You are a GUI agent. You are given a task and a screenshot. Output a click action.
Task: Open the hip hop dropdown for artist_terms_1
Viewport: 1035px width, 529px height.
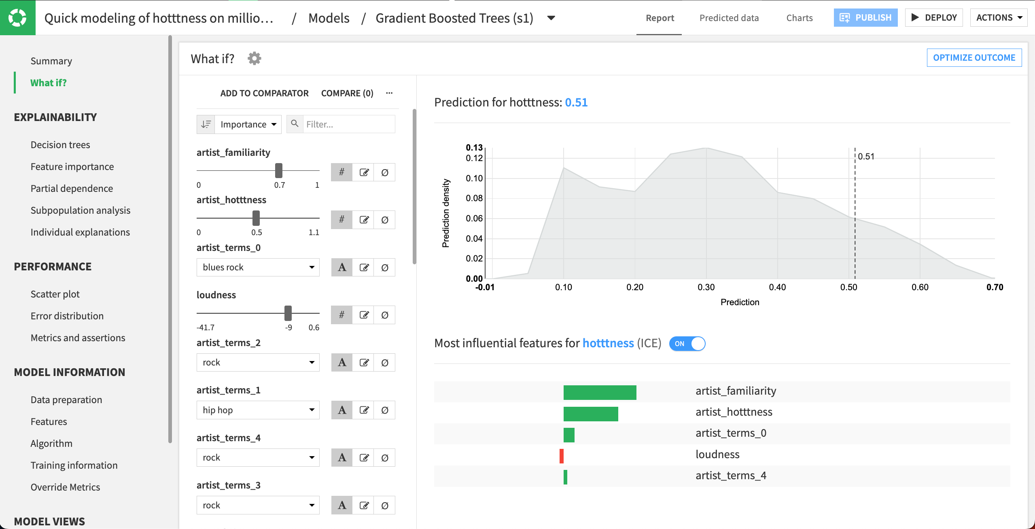coord(258,410)
